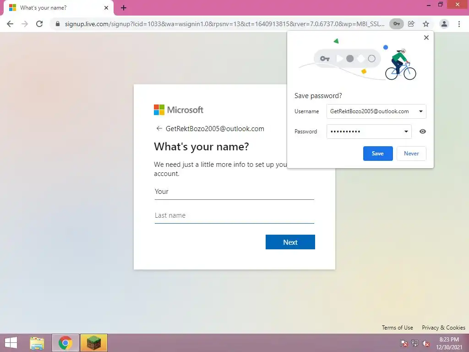Click the browser forward arrow
This screenshot has width=469, height=352.
(25, 24)
